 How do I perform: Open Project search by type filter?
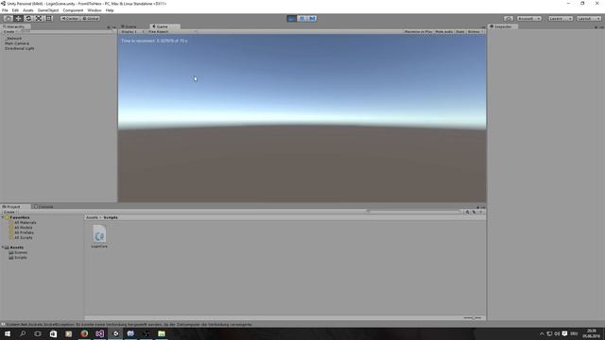(467, 212)
